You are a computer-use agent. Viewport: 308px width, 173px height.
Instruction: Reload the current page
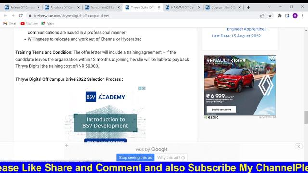click(21, 16)
